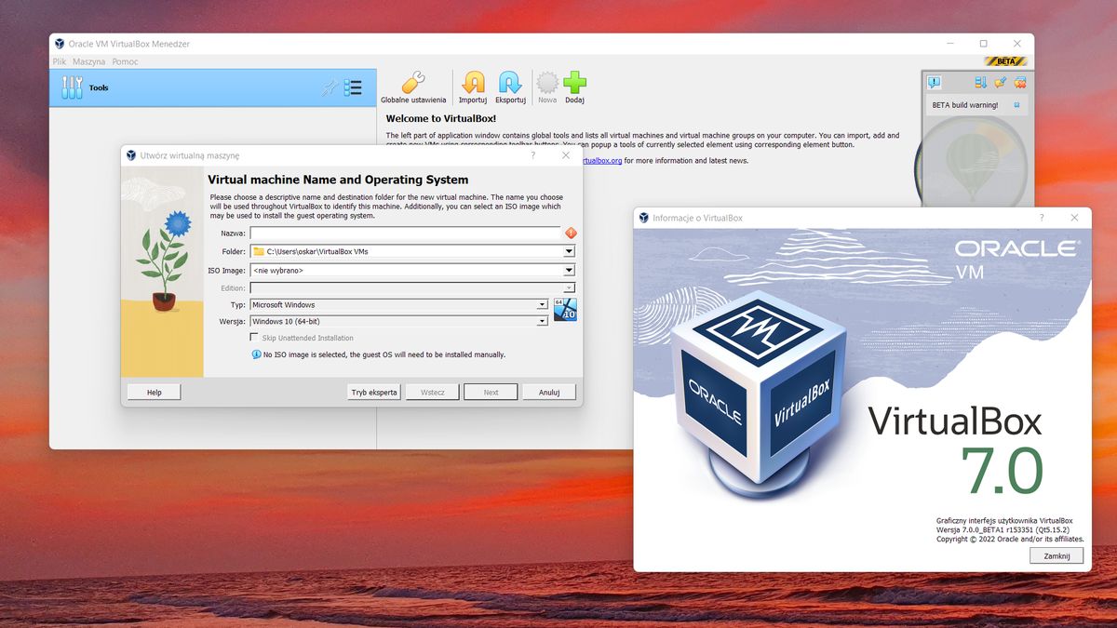
Task: Click the green Dodaj plus icon
Action: (x=575, y=86)
